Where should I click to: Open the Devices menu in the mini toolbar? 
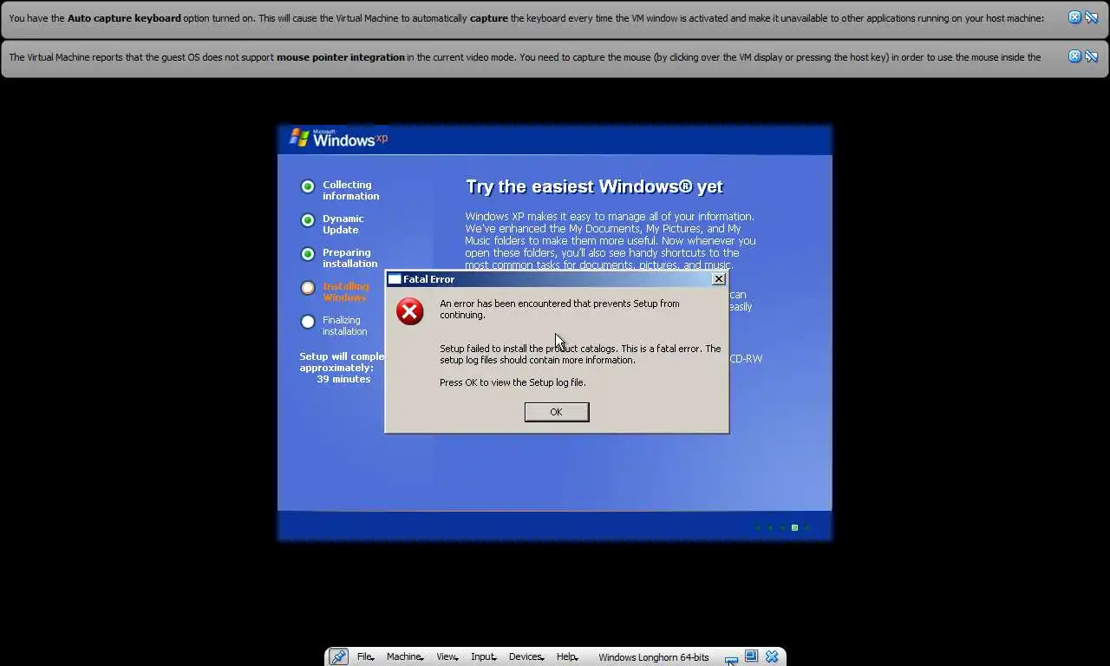click(x=526, y=656)
